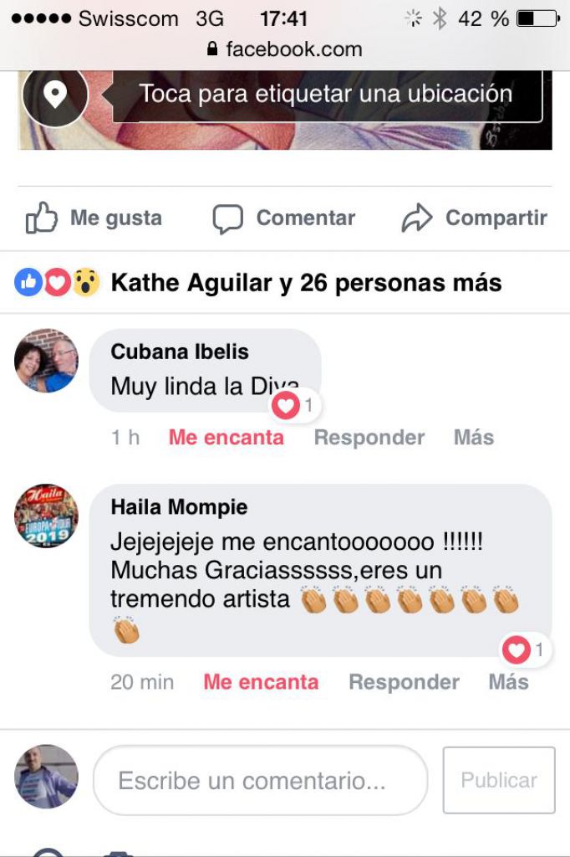Tap the Comentar speech bubble icon
The width and height of the screenshot is (570, 857).
tap(227, 218)
